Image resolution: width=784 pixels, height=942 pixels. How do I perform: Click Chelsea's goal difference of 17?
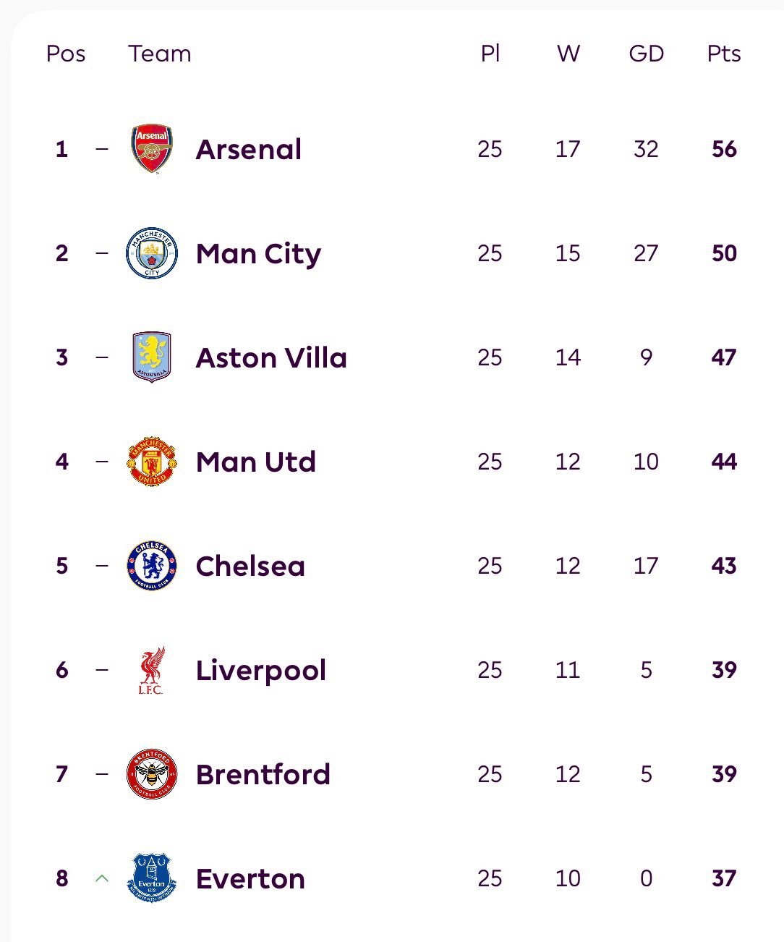[646, 566]
